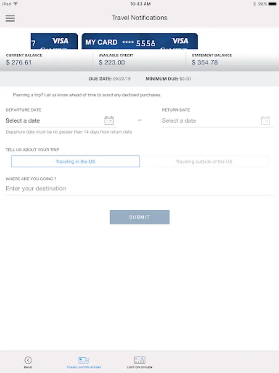The width and height of the screenshot is (279, 373).
Task: Select the MY CARD 5558 Visa card
Action: click(140, 41)
